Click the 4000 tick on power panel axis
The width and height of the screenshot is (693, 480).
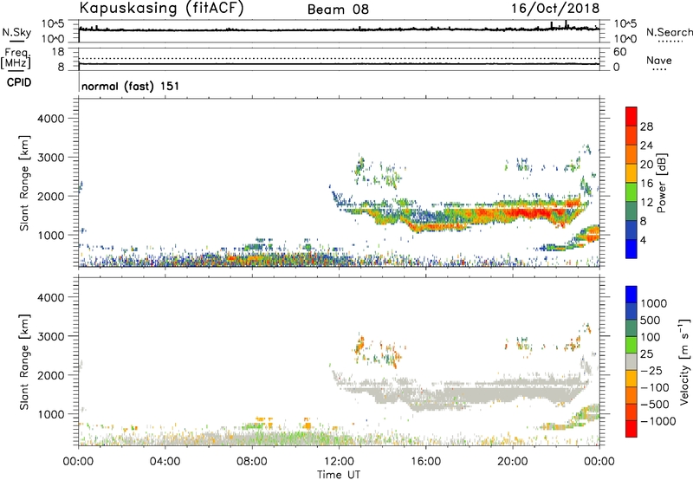coord(50,119)
